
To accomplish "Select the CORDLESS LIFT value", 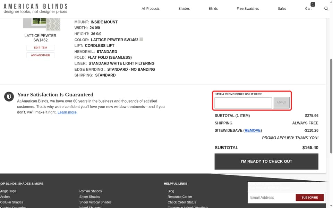I will coord(100,46).
